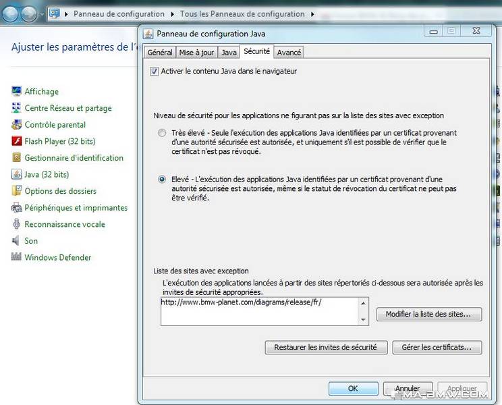Click the Explorer forward arrow button
Image resolution: width=502 pixels, height=405 pixels.
(29, 14)
